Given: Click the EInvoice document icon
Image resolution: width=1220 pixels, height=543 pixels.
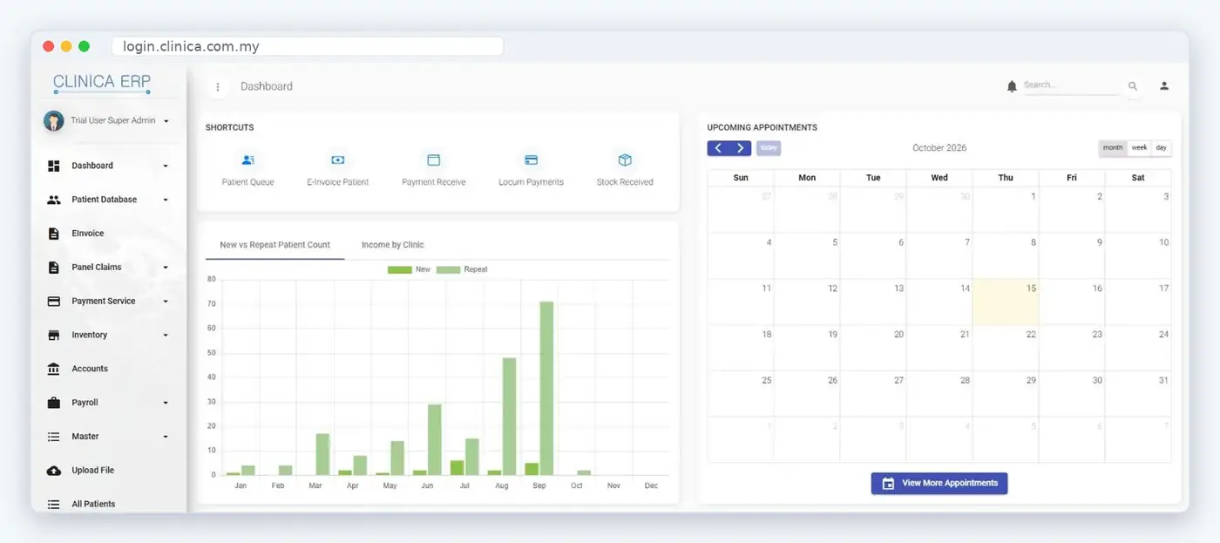Looking at the screenshot, I should pyautogui.click(x=54, y=234).
